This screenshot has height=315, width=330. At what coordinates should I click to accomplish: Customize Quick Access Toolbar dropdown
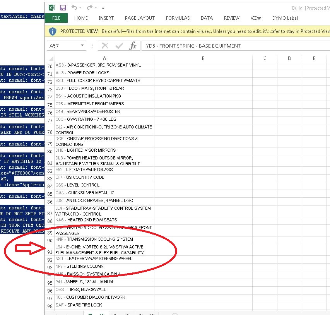click(103, 8)
